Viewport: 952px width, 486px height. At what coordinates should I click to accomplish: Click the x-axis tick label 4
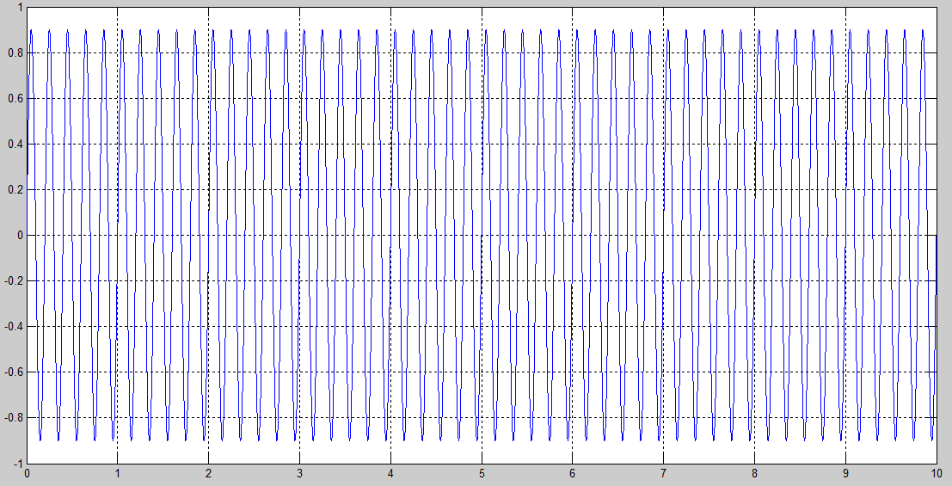point(390,472)
